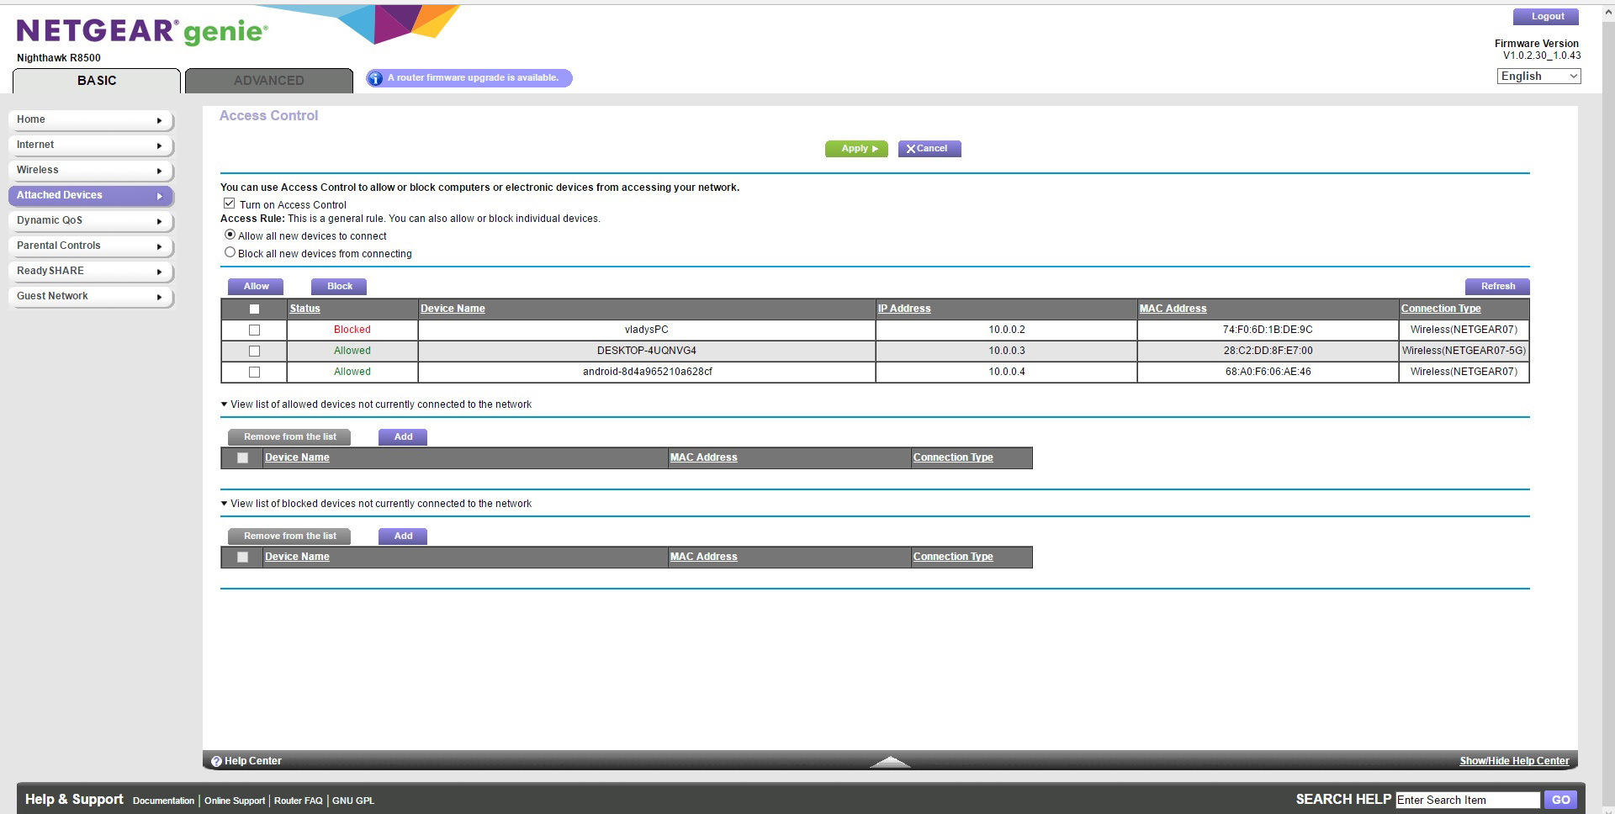
Task: Click the firmware upgrade info icon
Action: pyautogui.click(x=375, y=78)
